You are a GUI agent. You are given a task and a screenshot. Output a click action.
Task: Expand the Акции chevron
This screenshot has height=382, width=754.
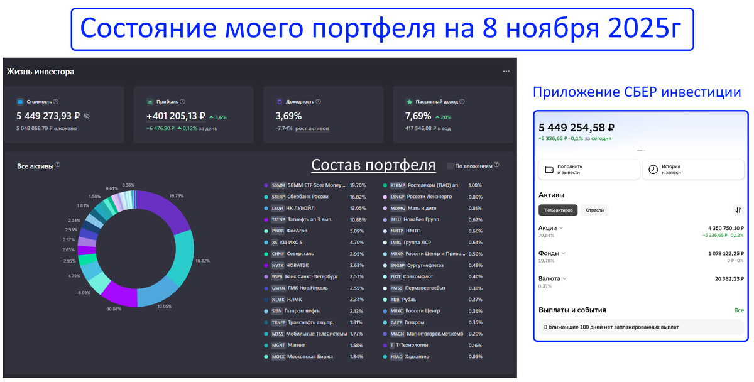click(560, 228)
